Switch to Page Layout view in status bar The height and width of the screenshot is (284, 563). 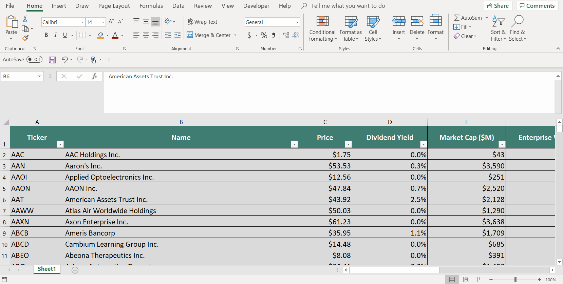point(466,280)
